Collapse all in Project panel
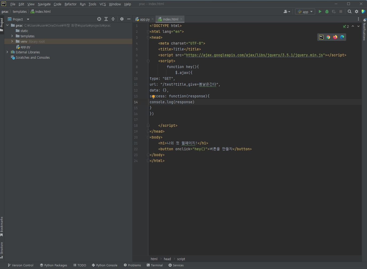Image resolution: width=367 pixels, height=269 pixels. 113,19
